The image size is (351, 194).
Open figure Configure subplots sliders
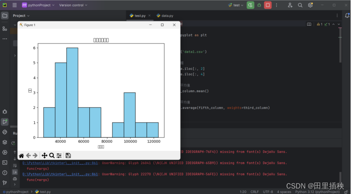(x=59, y=156)
